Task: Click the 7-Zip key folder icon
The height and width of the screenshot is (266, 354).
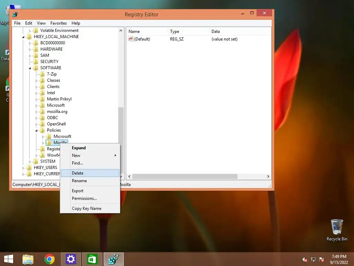Action: 43,74
